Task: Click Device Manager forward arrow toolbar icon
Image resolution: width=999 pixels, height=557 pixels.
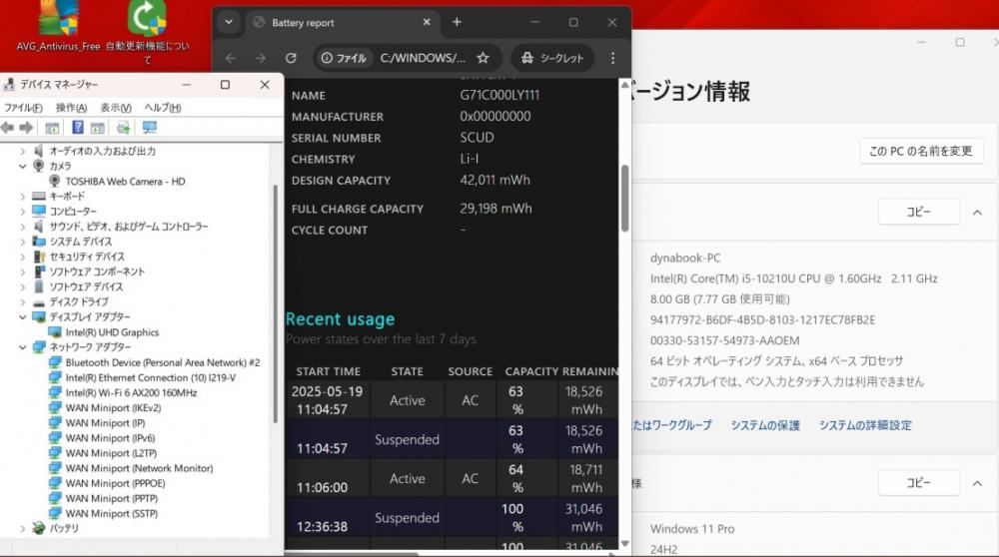Action: tap(26, 128)
